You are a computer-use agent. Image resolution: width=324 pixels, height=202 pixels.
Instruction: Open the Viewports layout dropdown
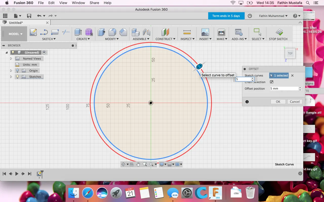[x=179, y=164]
